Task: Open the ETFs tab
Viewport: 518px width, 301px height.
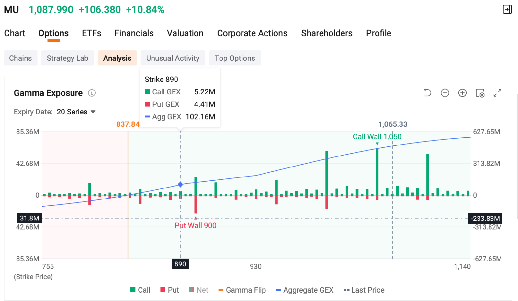Action: pyautogui.click(x=92, y=33)
